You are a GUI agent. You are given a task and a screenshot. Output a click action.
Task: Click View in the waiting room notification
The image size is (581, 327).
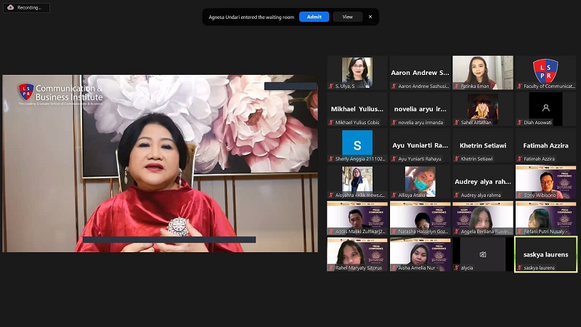pos(348,17)
